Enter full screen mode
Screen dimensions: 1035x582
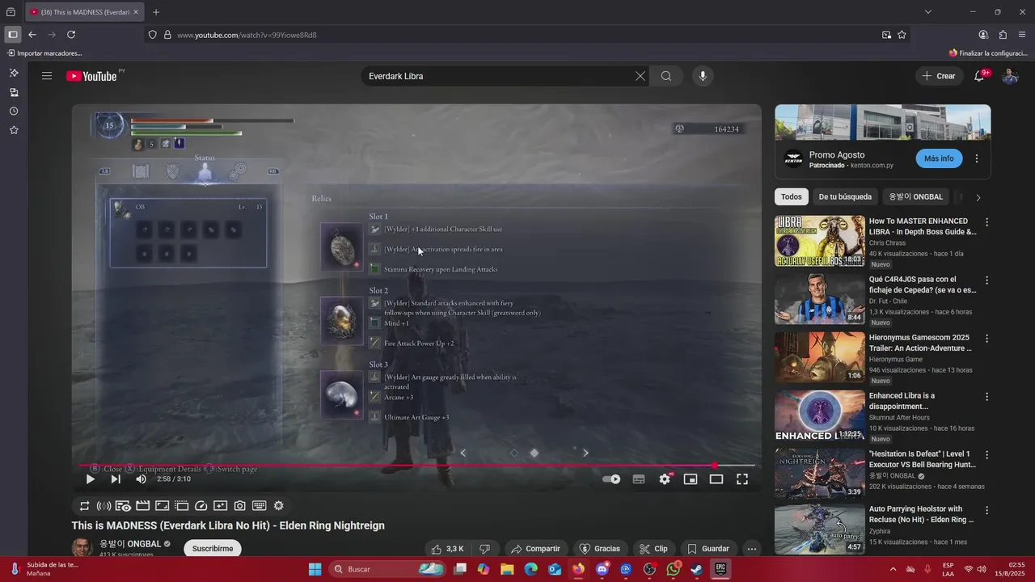(742, 479)
